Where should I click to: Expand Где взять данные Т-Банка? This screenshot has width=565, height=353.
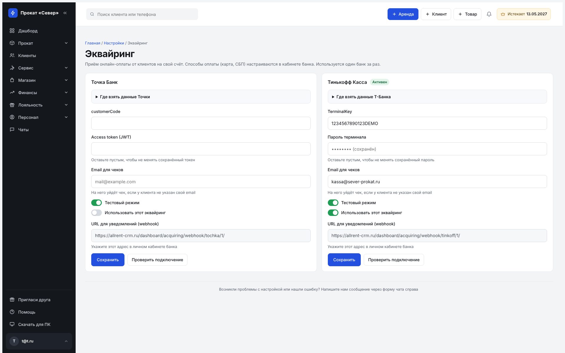click(x=437, y=97)
